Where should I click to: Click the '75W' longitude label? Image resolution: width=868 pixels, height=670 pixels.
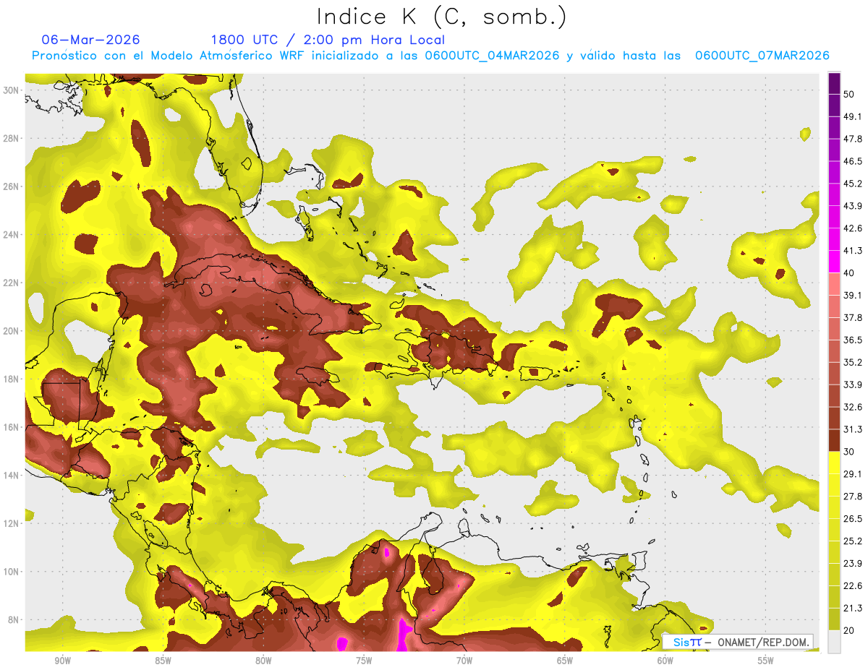(364, 661)
